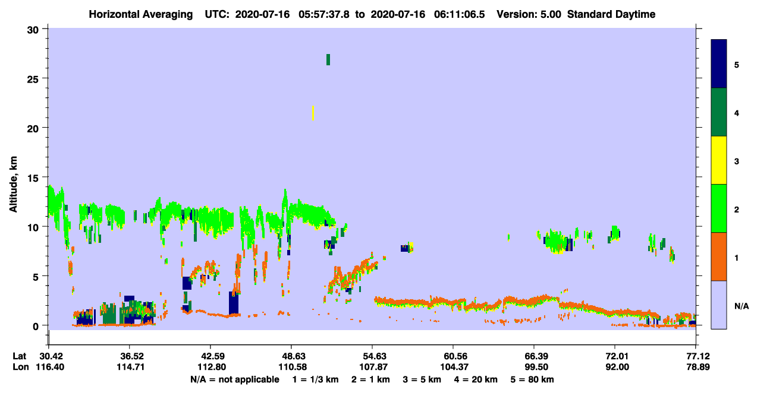Click legend text '4 = 20 km'
773x396 pixels.
[477, 379]
